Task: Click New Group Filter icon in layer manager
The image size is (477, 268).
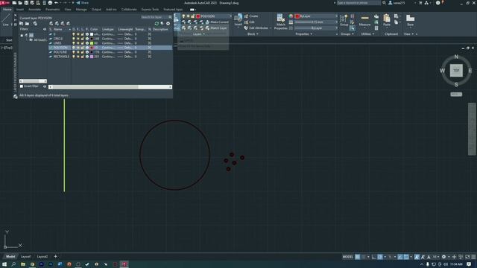Action: [x=27, y=23]
